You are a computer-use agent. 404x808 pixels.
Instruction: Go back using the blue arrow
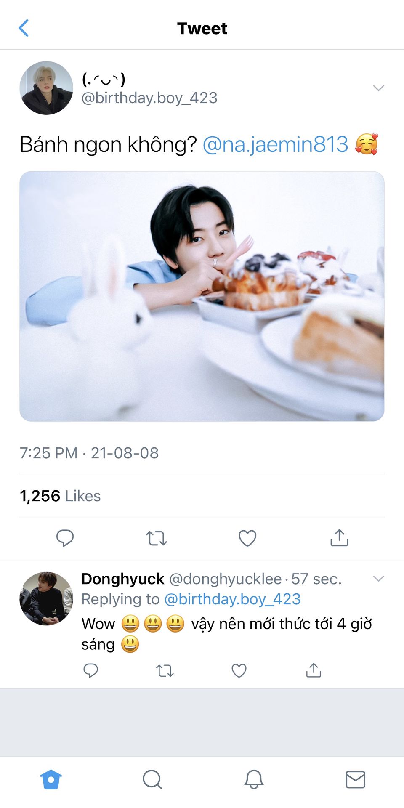pyautogui.click(x=24, y=28)
